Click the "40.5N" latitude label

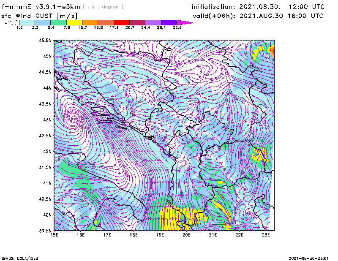(x=45, y=199)
